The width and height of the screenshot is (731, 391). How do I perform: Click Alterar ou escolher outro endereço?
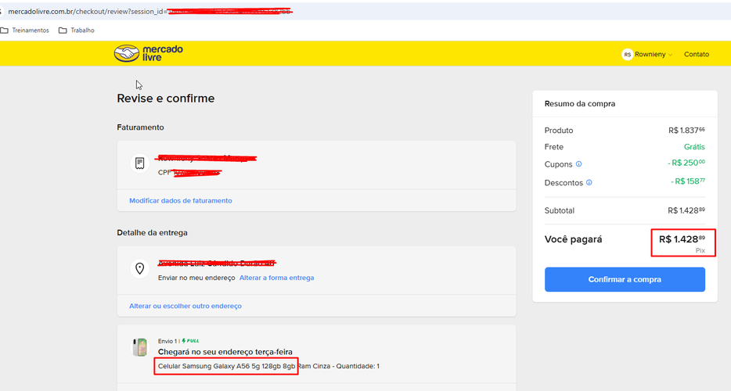(185, 306)
